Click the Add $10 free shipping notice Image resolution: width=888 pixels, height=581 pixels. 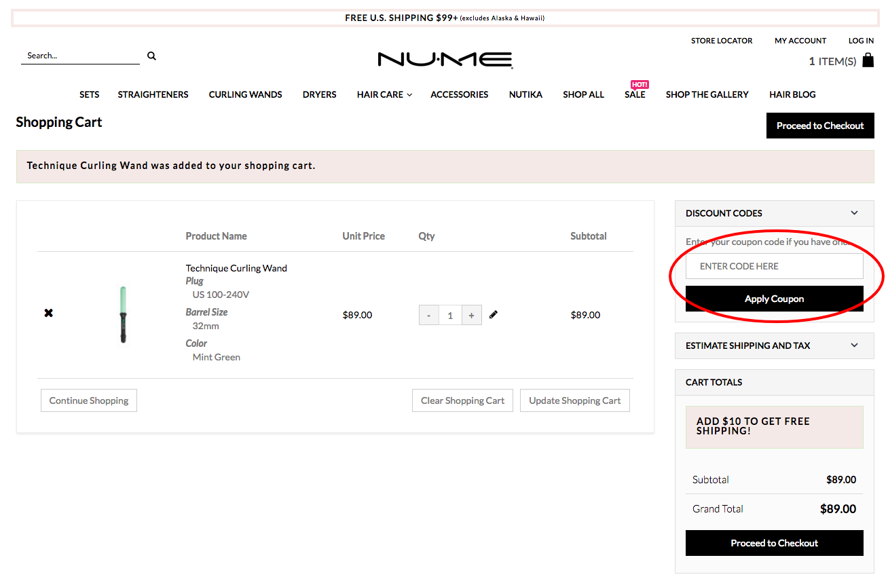coord(774,427)
